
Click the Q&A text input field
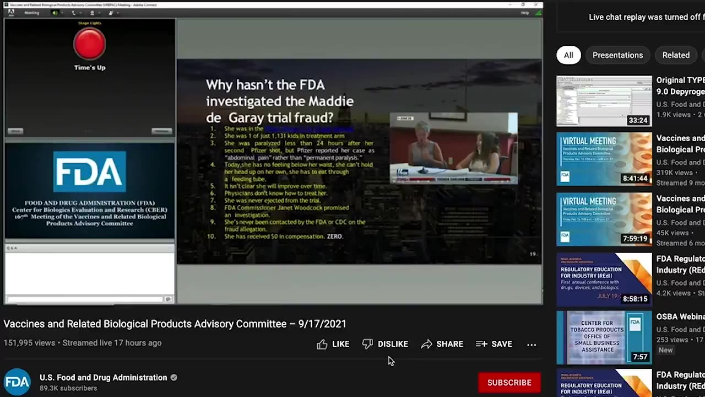click(x=85, y=299)
